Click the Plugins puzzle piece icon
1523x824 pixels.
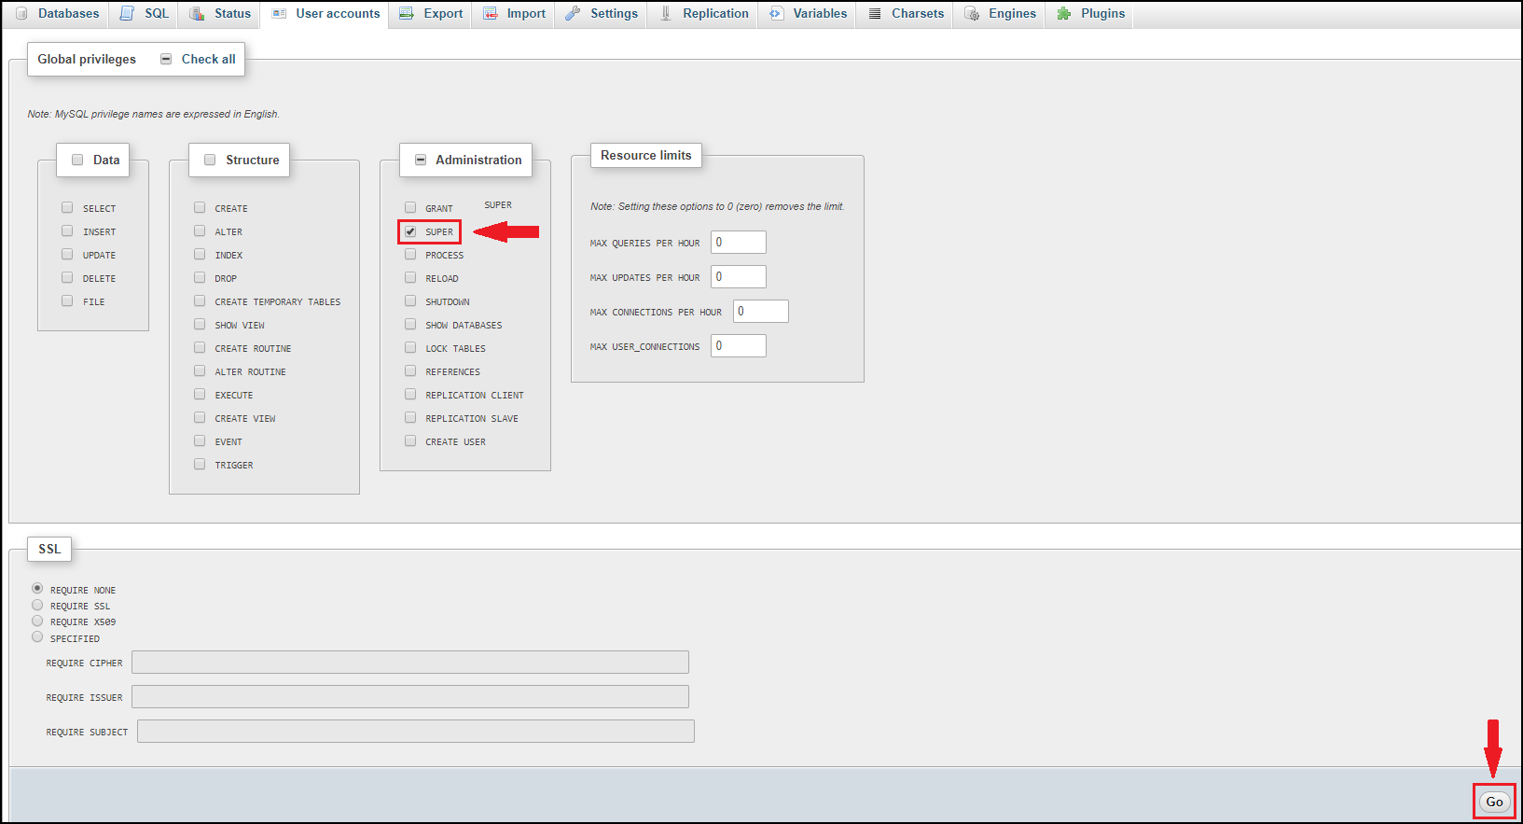[1063, 14]
